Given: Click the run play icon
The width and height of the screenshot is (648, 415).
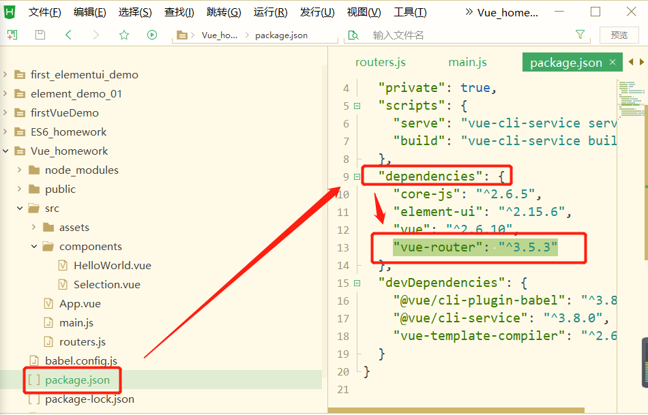Looking at the screenshot, I should (x=152, y=35).
